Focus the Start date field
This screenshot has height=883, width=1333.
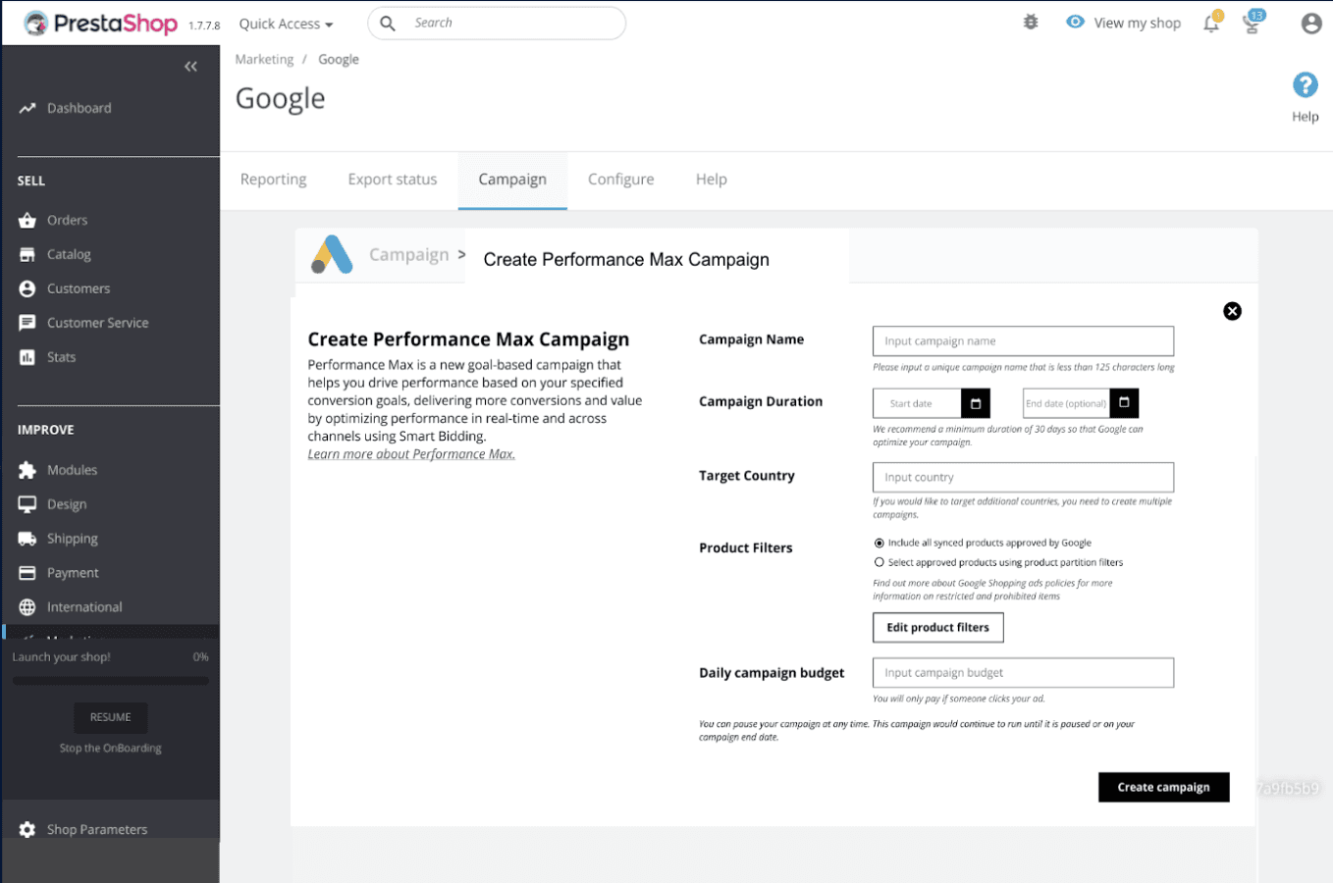point(917,403)
